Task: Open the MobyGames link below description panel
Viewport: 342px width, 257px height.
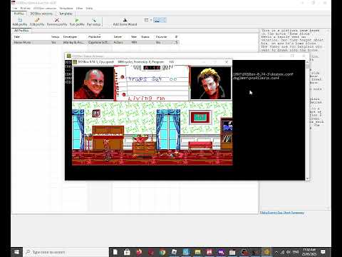Action: [282, 213]
